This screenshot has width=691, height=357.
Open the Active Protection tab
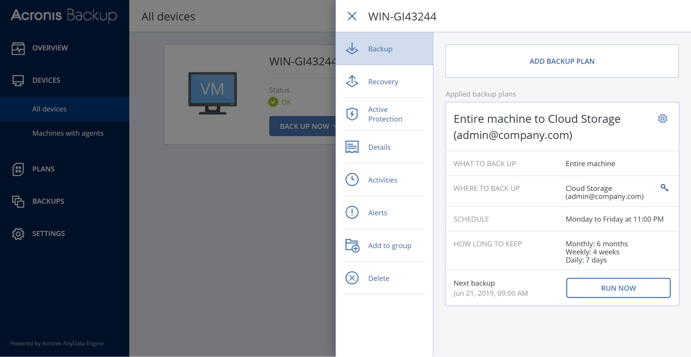pos(384,114)
